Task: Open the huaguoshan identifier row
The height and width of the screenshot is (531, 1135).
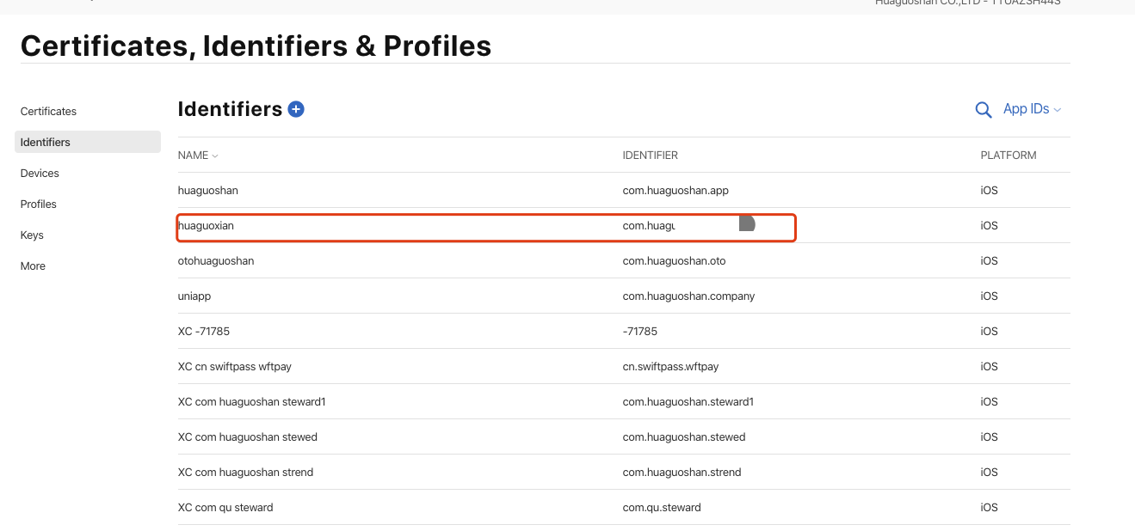Action: point(624,190)
